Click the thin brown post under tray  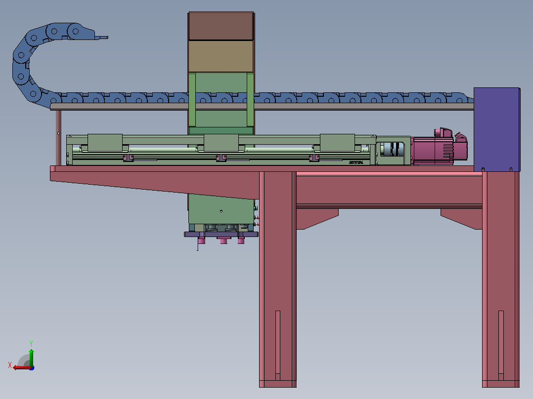pyautogui.click(x=58, y=138)
